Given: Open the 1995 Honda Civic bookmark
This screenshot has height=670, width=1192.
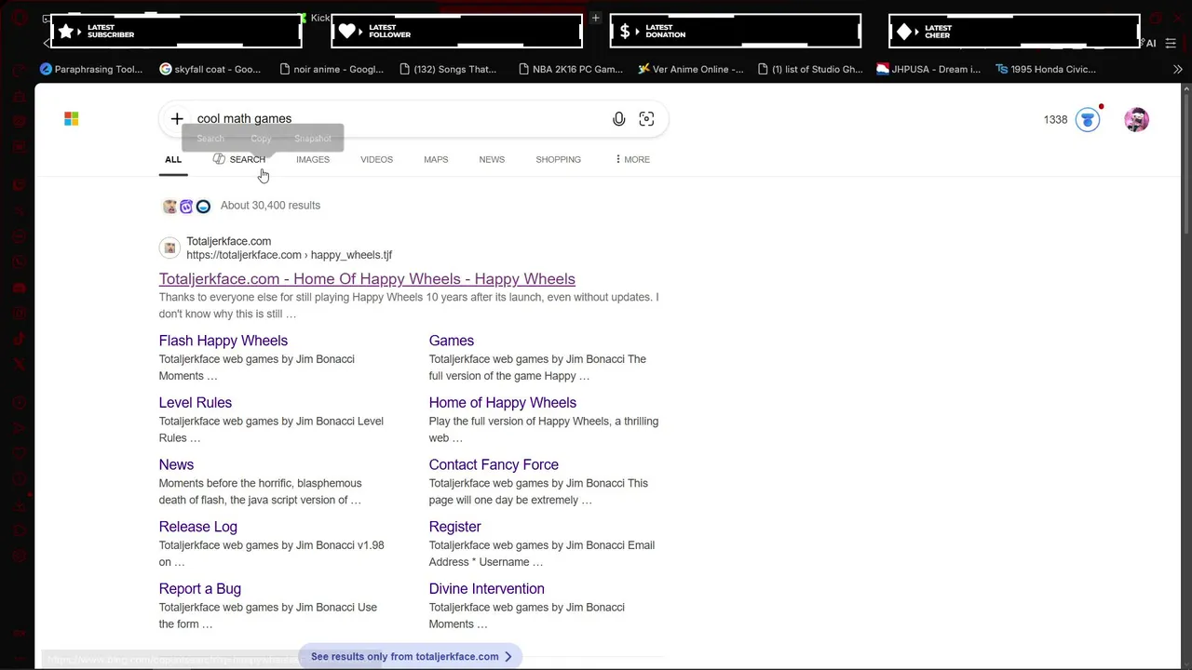Looking at the screenshot, I should point(1046,69).
